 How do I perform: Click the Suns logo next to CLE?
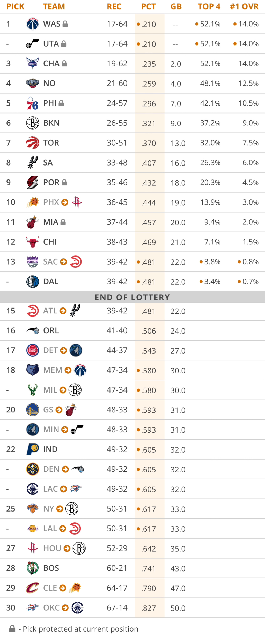tap(75, 588)
